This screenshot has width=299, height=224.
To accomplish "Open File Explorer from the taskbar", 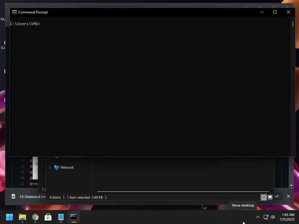I will point(22,217).
